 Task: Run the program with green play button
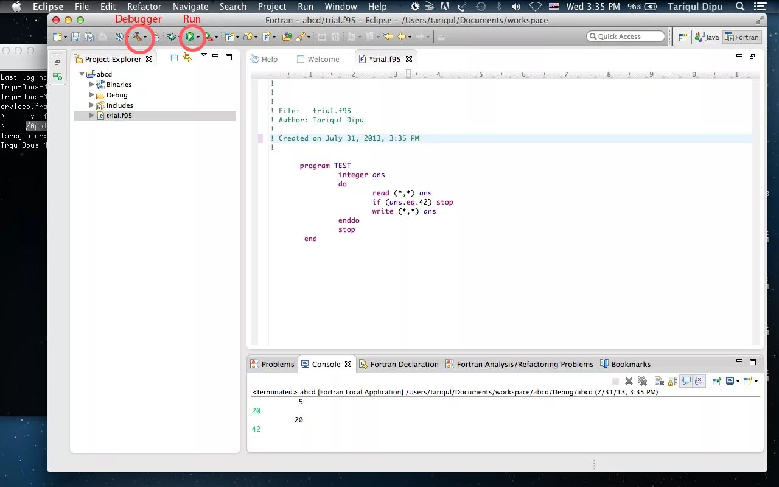[x=190, y=37]
